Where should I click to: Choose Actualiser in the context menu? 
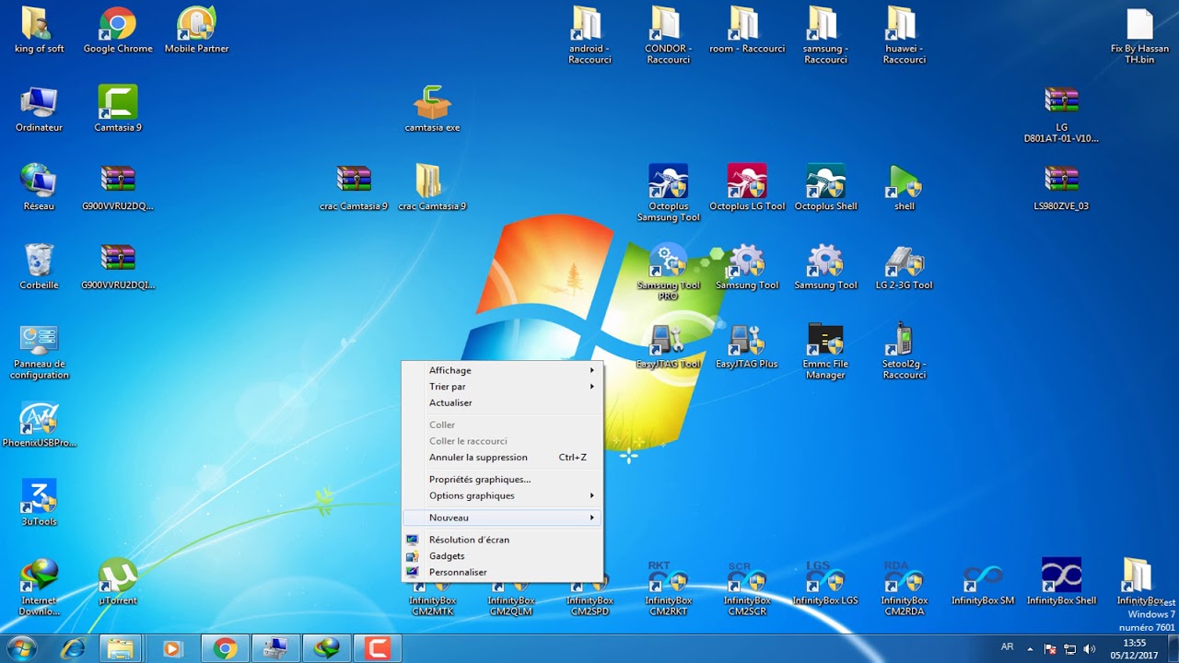[x=503, y=402]
